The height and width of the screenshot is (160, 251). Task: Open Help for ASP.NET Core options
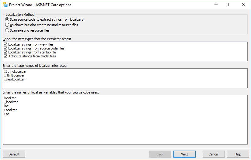pyautogui.click(x=238, y=154)
